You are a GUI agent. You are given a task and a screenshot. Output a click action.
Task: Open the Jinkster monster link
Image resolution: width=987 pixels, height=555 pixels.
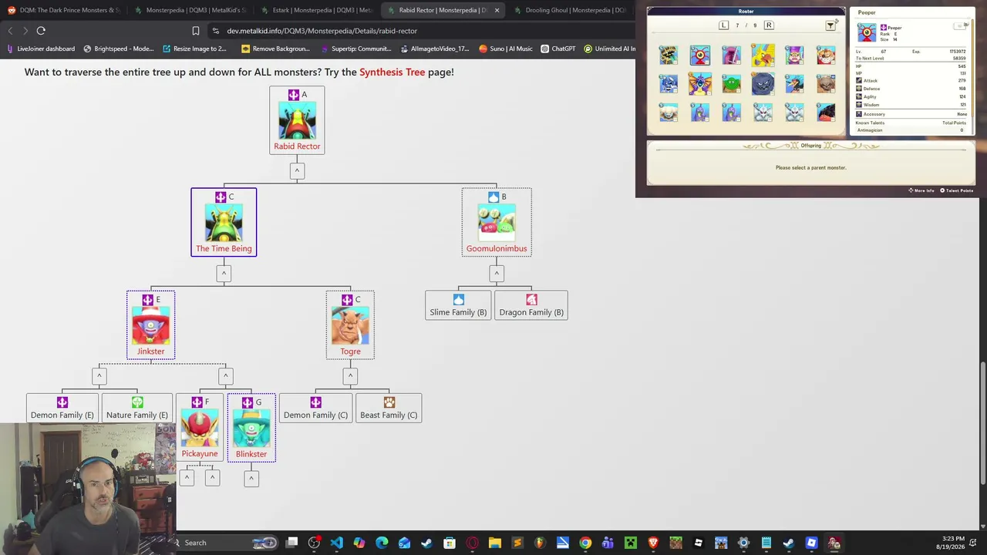(150, 351)
